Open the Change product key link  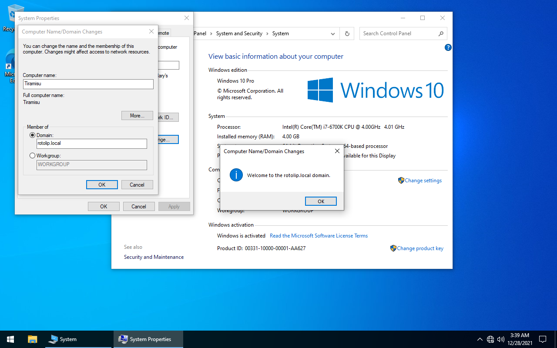[x=420, y=248]
